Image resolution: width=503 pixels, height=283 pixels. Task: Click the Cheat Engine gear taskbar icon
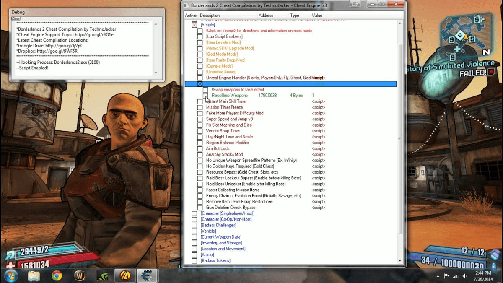tap(147, 275)
